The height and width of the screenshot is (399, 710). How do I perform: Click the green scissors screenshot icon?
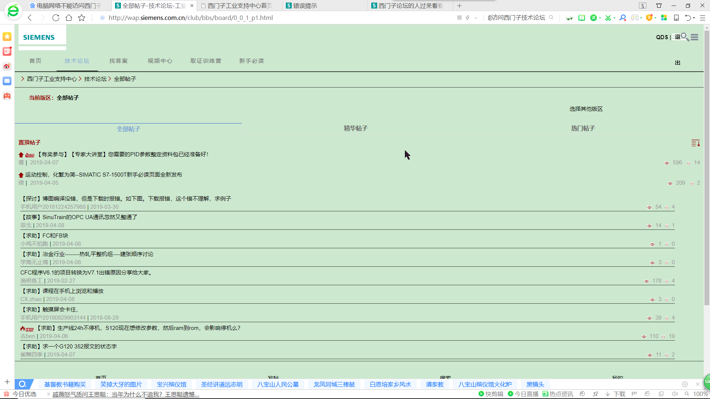(608, 18)
